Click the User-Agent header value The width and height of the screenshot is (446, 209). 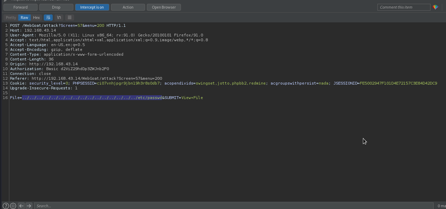(x=121, y=35)
